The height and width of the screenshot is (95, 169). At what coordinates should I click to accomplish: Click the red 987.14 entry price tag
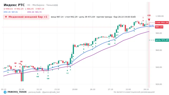click(159, 27)
